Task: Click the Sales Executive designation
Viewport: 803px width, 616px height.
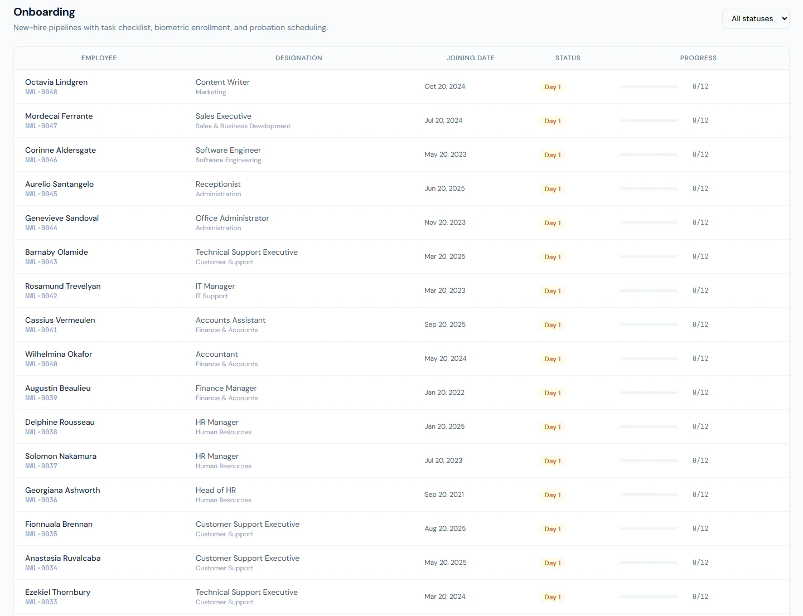Action: click(x=224, y=116)
